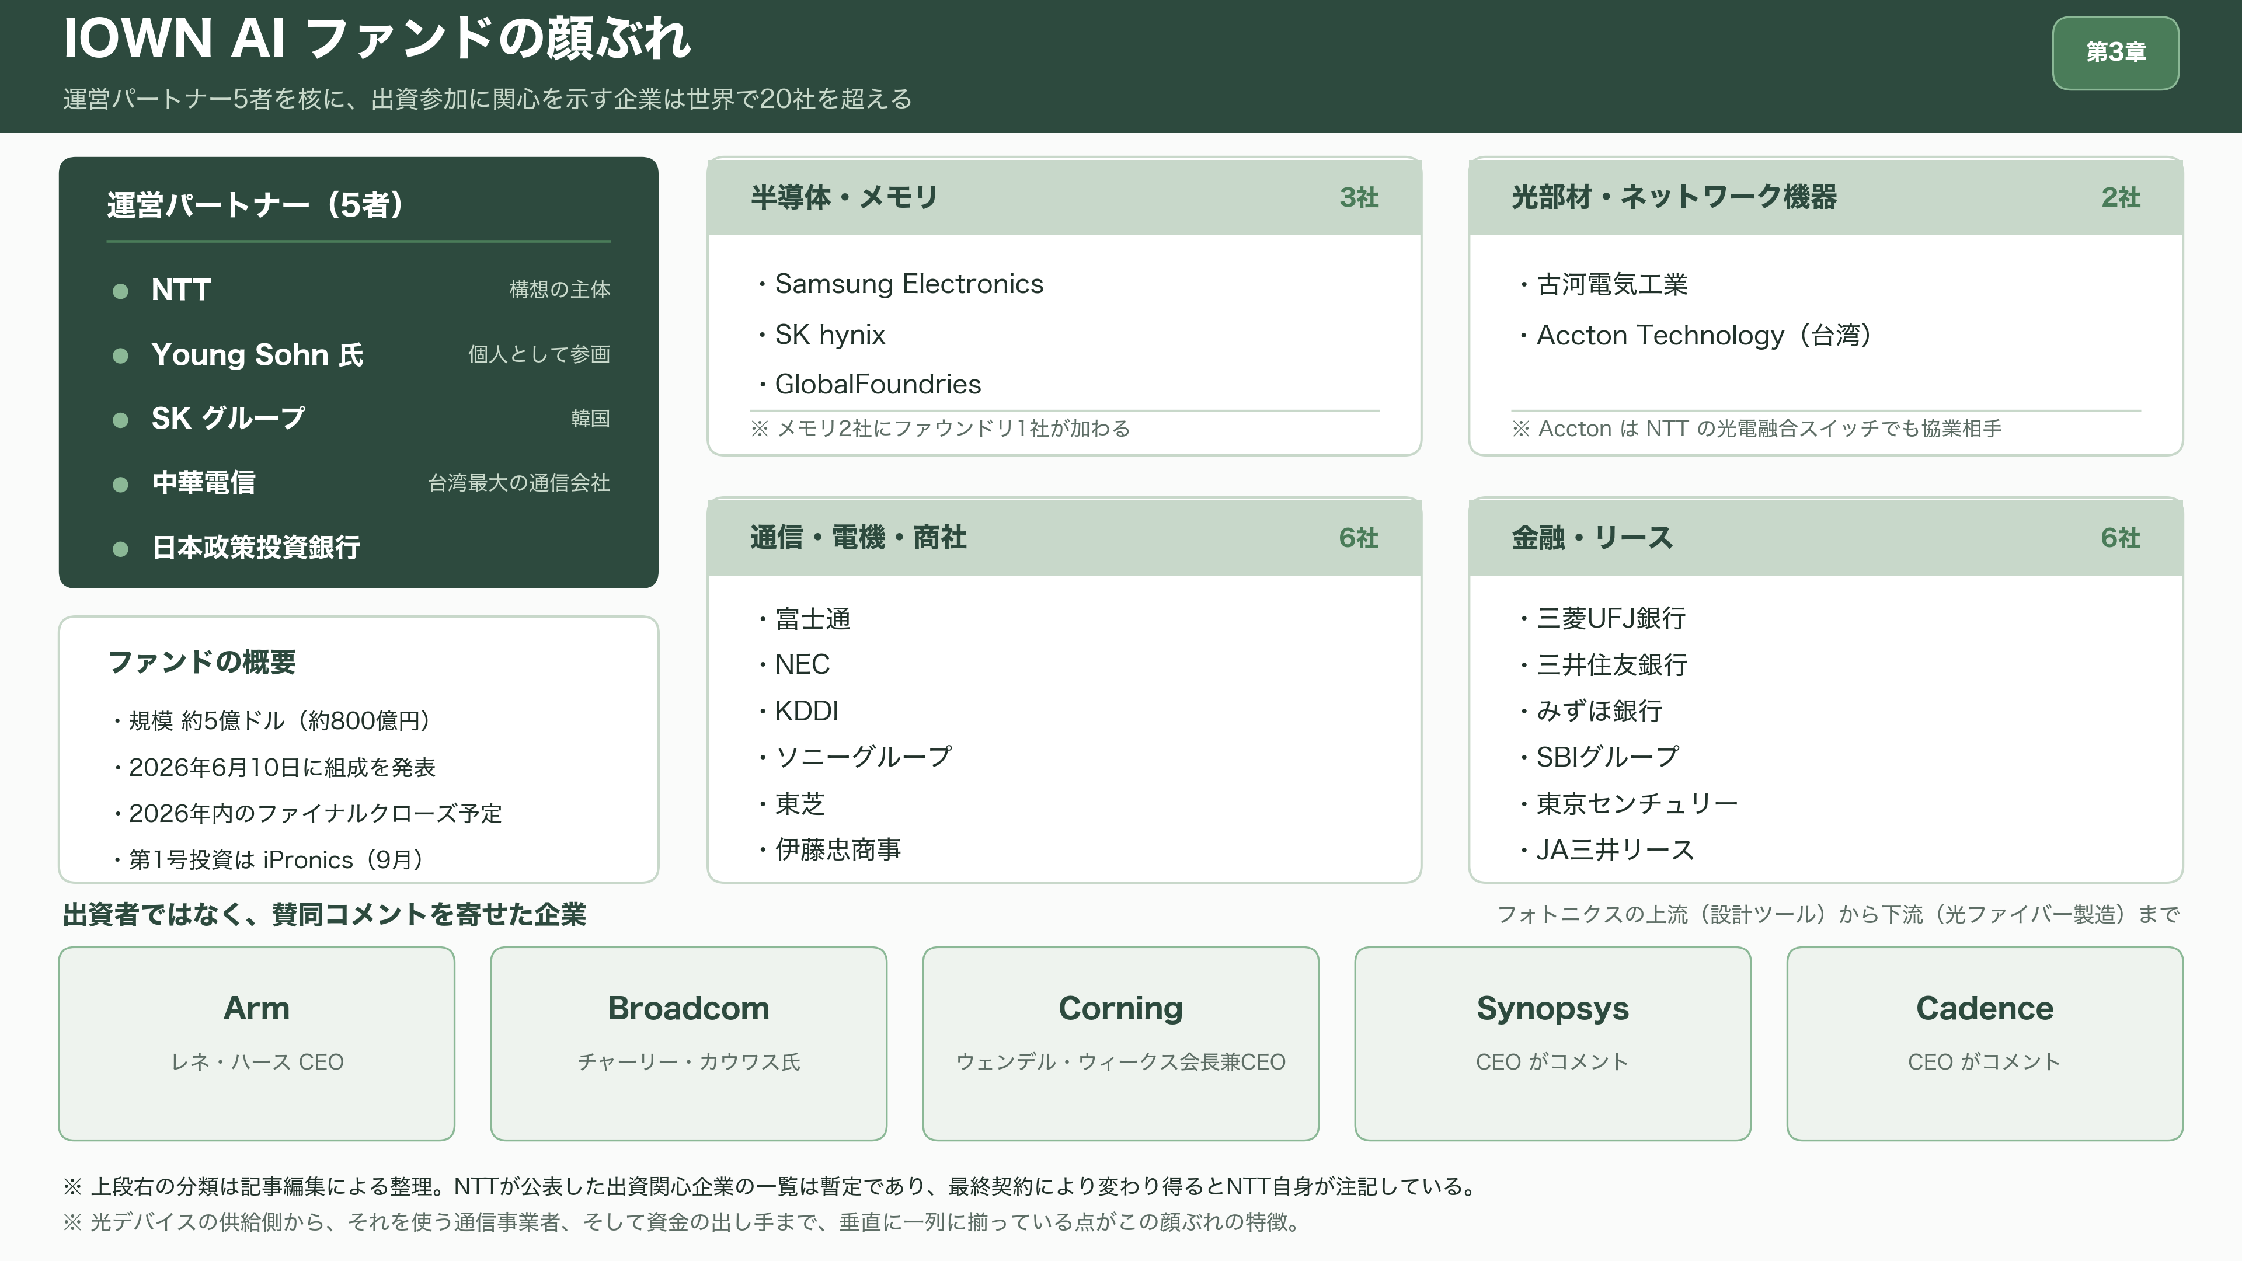Select the Broadcom card

click(x=688, y=1043)
